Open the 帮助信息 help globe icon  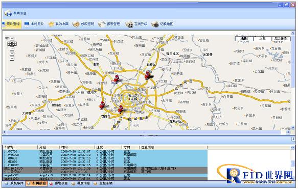click(8, 13)
